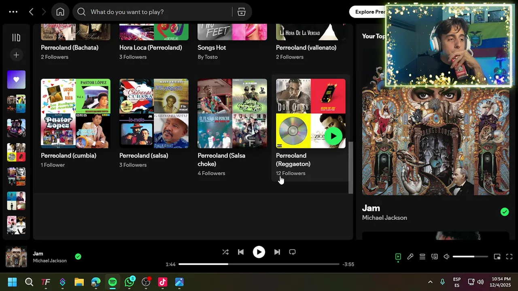The image size is (518, 291).
Task: Open Perreoland (salsa) playlist cover
Action: tap(154, 114)
